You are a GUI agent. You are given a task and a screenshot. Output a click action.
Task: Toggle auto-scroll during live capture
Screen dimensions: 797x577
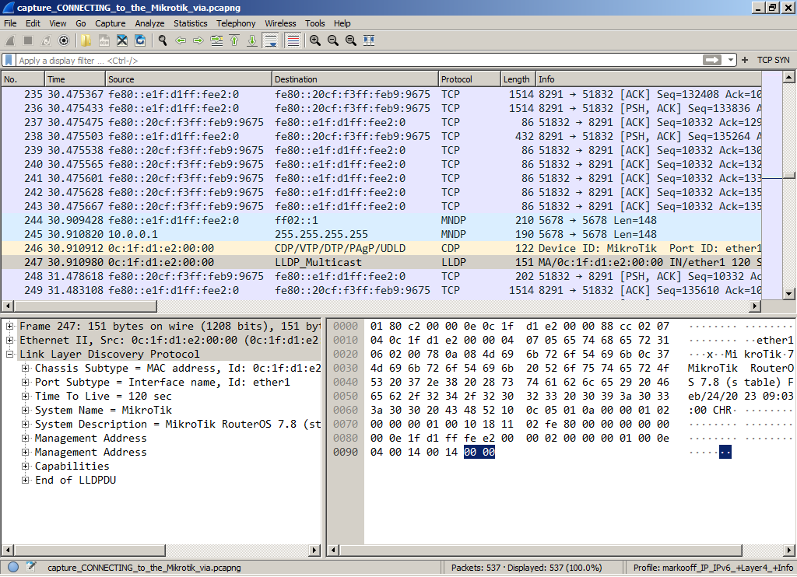271,40
